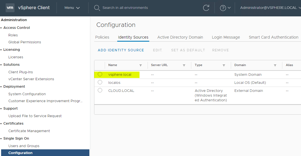This screenshot has height=156, width=301.
Task: Open Upload File to Service Request
Action: (35, 116)
